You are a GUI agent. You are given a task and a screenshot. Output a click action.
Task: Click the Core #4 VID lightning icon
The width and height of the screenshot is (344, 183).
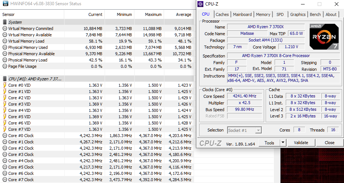click(x=4, y=110)
